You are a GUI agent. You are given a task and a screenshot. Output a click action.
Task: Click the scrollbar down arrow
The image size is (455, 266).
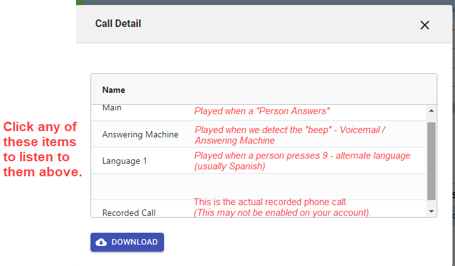click(x=431, y=211)
